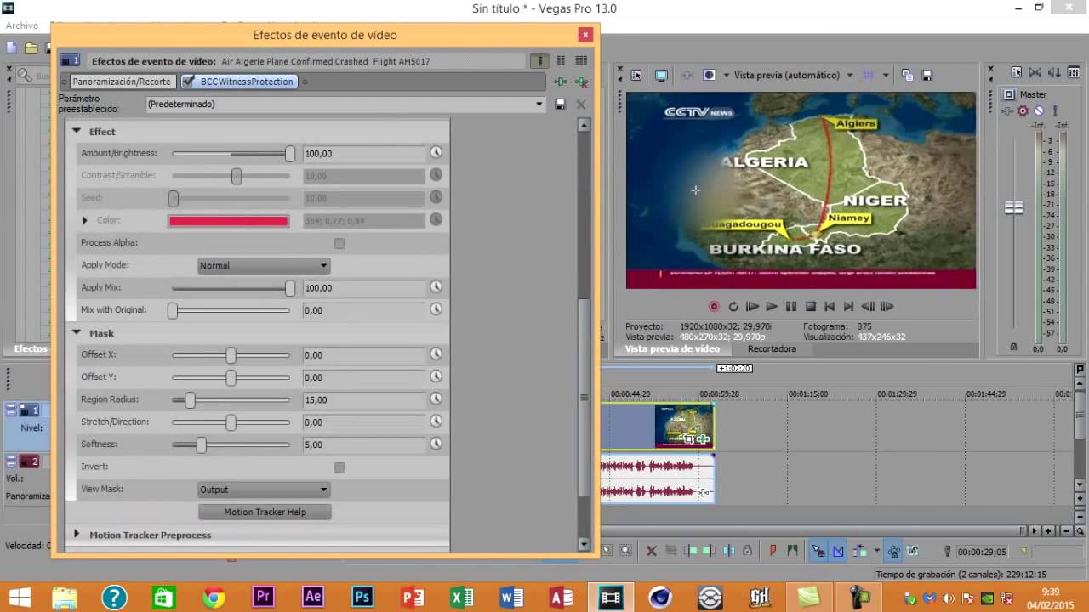Image resolution: width=1089 pixels, height=612 pixels.
Task: Click the Master volume fader
Action: pyautogui.click(x=1014, y=207)
